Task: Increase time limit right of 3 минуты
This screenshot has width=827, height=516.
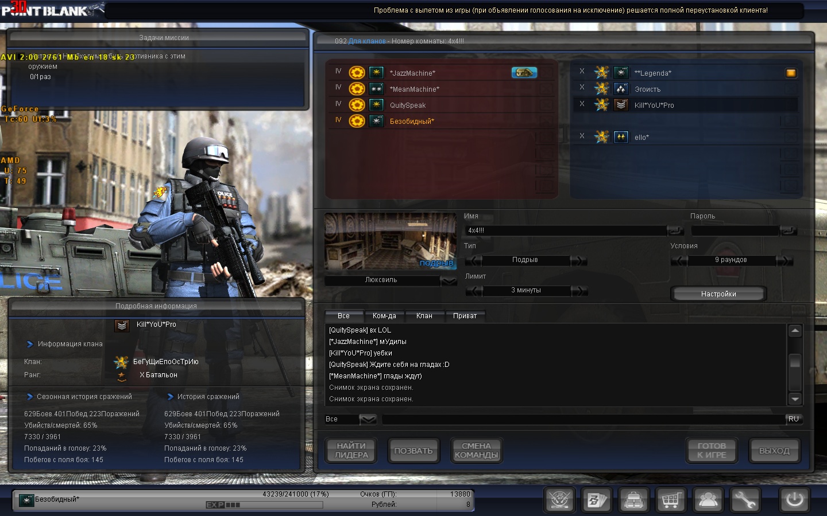Action: (x=579, y=291)
